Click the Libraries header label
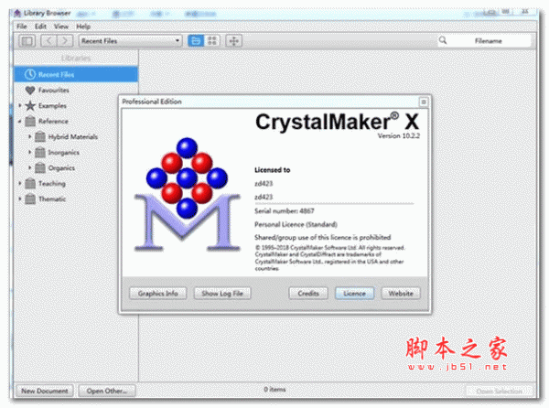 (x=76, y=58)
